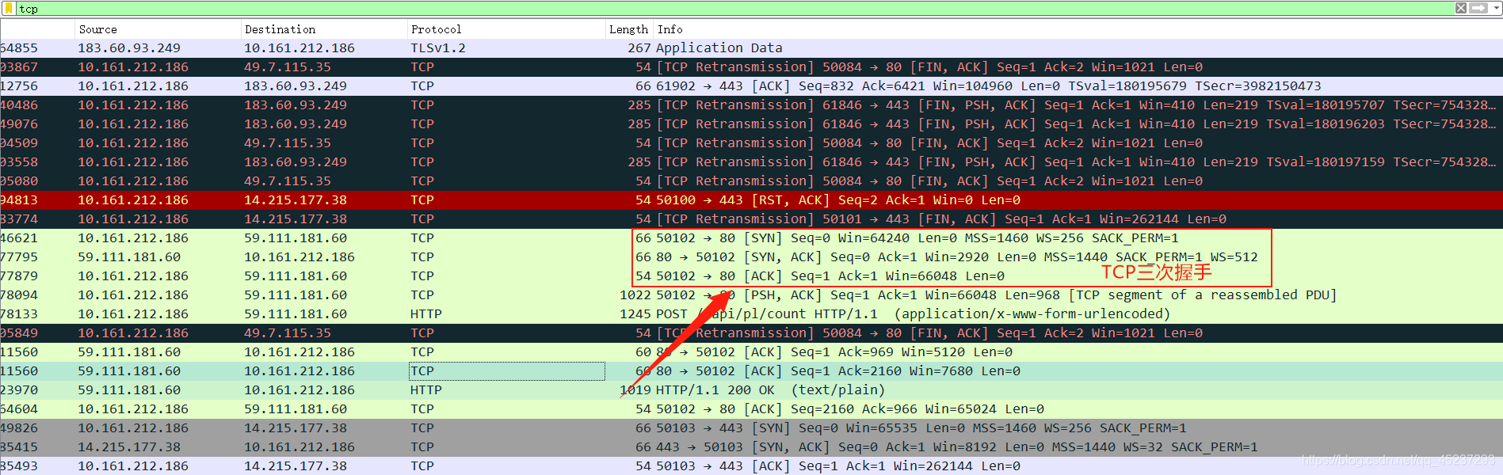Click source 59.111.181.60 in row 77795
This screenshot has width=1503, height=475.
[129, 256]
